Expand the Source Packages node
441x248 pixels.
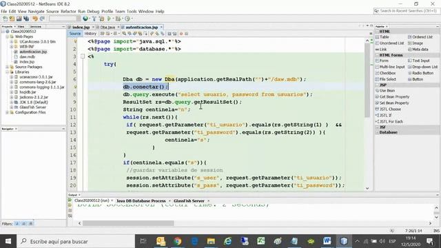(x=7, y=67)
